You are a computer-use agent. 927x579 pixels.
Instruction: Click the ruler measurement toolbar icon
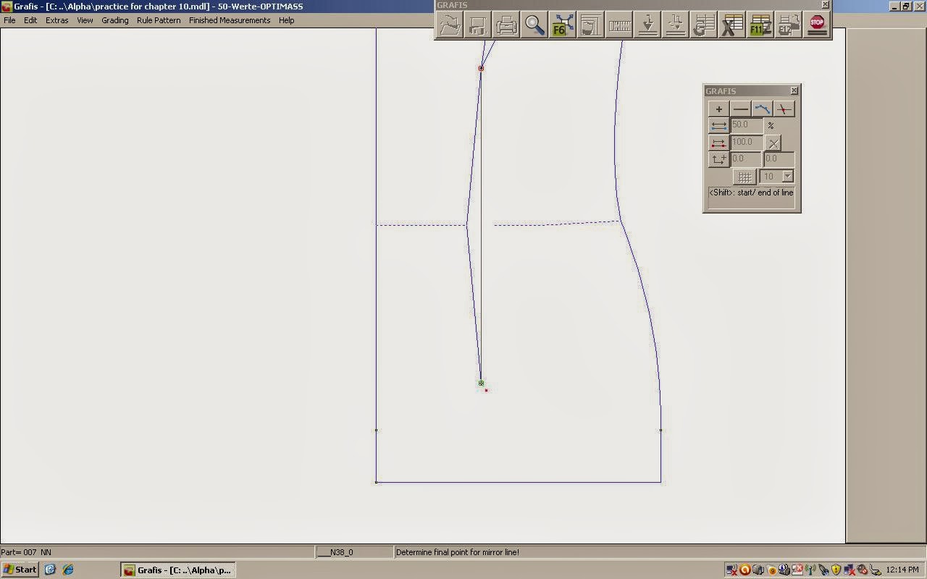click(619, 25)
